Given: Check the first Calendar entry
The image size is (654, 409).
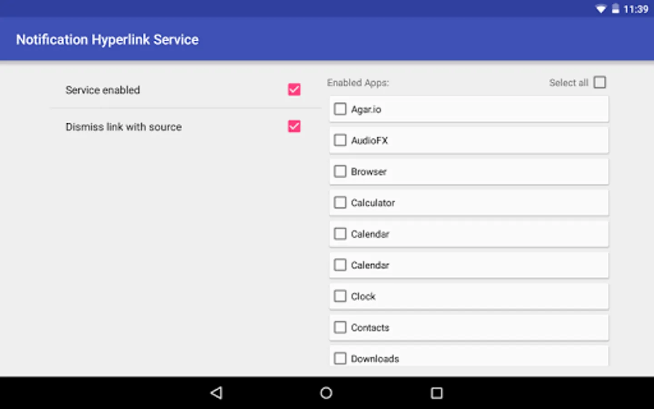Looking at the screenshot, I should 340,233.
